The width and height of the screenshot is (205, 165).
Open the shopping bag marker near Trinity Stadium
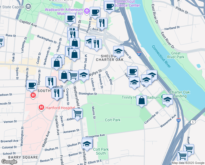[x=141, y=101]
